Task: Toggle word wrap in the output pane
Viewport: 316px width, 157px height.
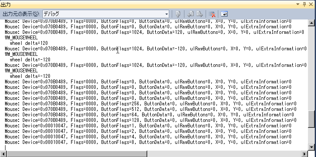Action: (224, 14)
